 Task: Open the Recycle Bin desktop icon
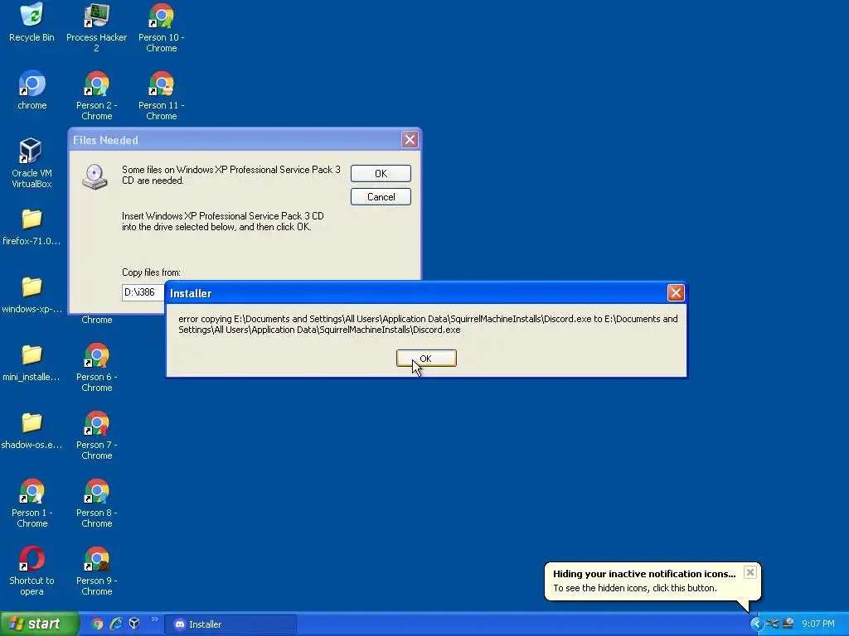tap(32, 22)
